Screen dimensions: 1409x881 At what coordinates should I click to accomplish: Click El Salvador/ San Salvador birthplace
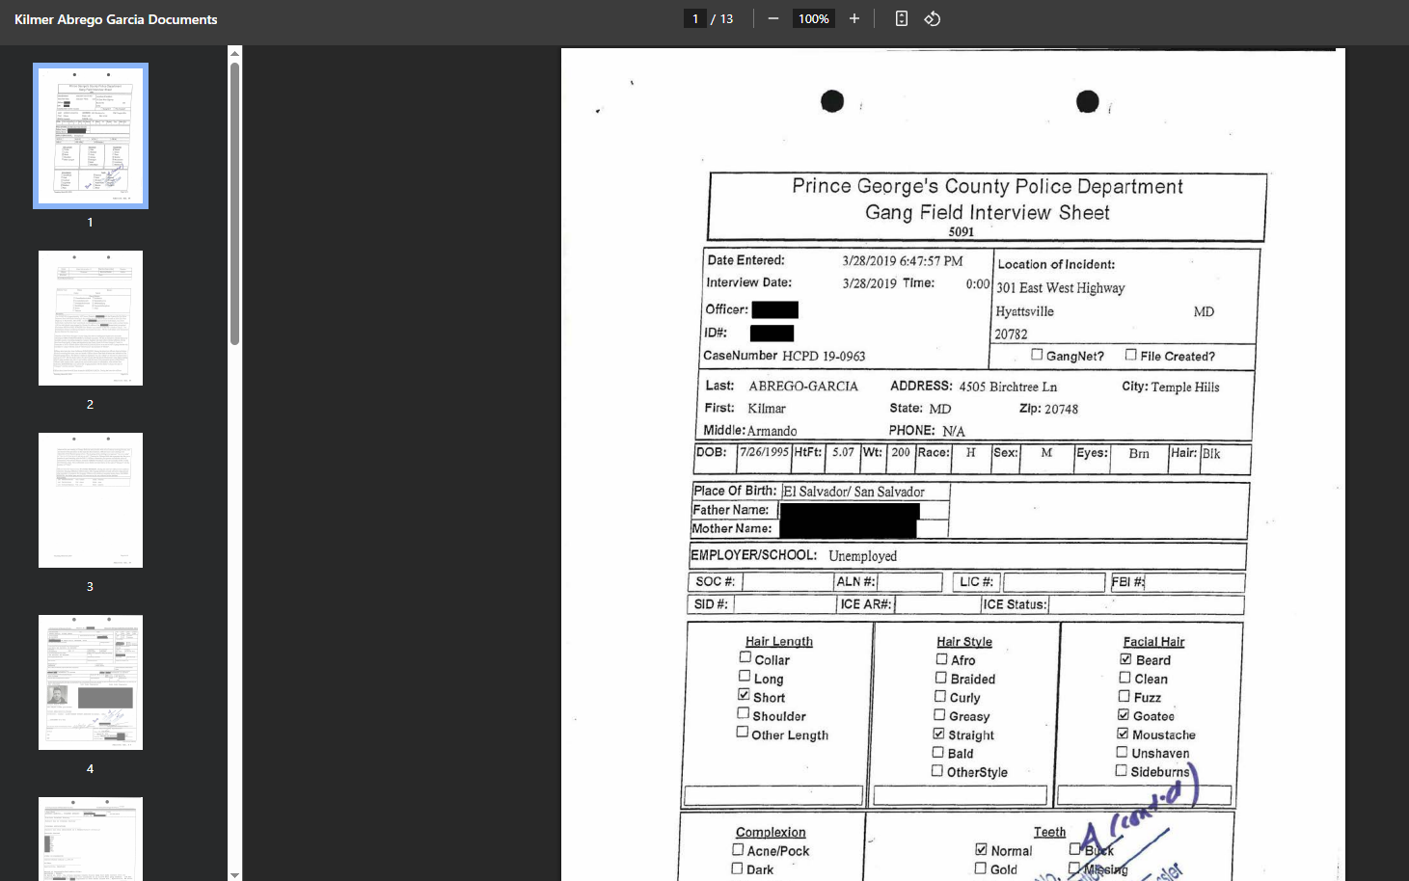[854, 492]
